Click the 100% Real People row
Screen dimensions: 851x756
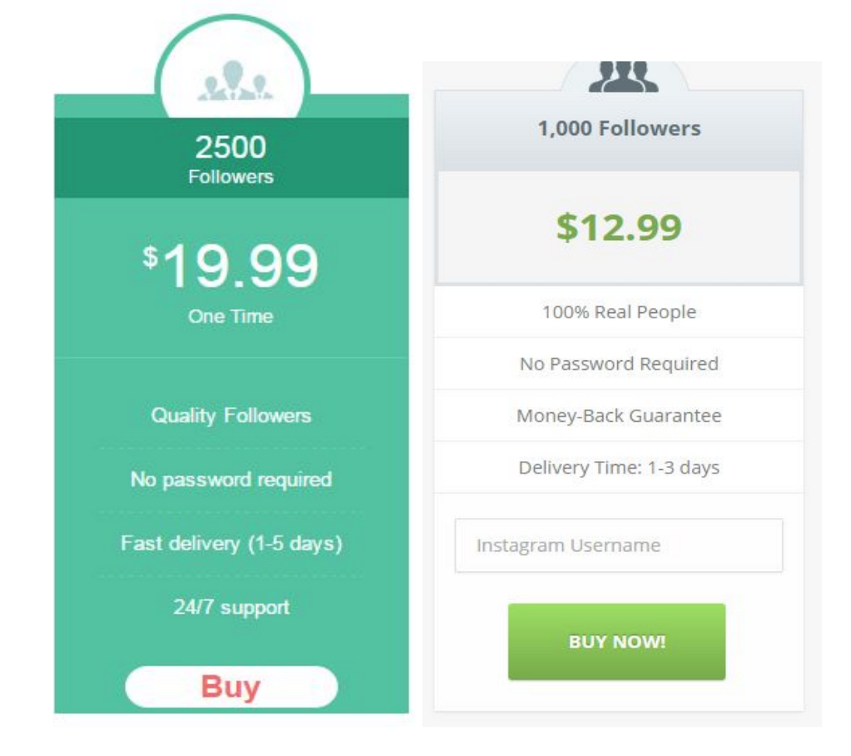click(x=618, y=312)
